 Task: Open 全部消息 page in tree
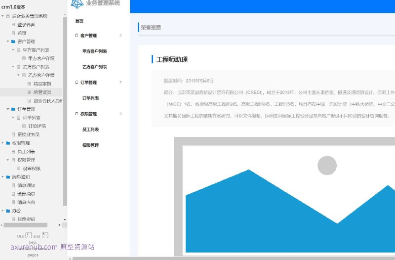point(26,194)
